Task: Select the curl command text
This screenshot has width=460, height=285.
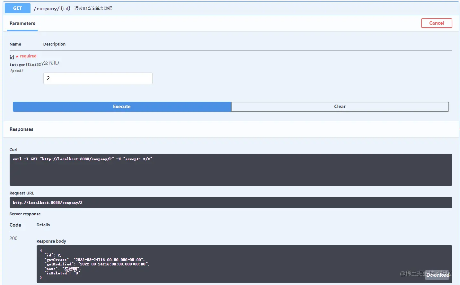Action: (83, 159)
